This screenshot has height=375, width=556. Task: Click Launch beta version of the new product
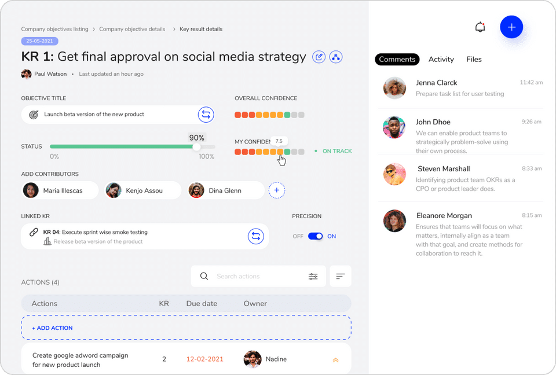click(x=94, y=114)
